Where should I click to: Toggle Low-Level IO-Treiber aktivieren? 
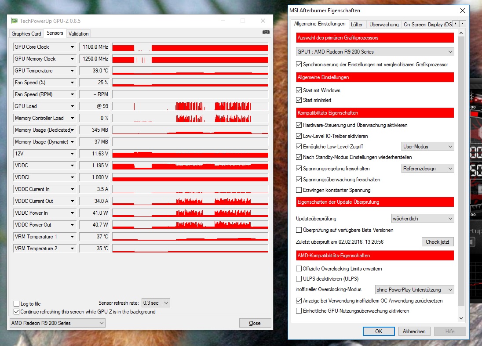tap(299, 136)
